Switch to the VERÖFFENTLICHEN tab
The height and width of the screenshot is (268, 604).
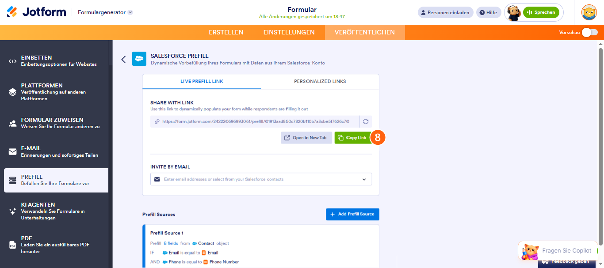(365, 32)
